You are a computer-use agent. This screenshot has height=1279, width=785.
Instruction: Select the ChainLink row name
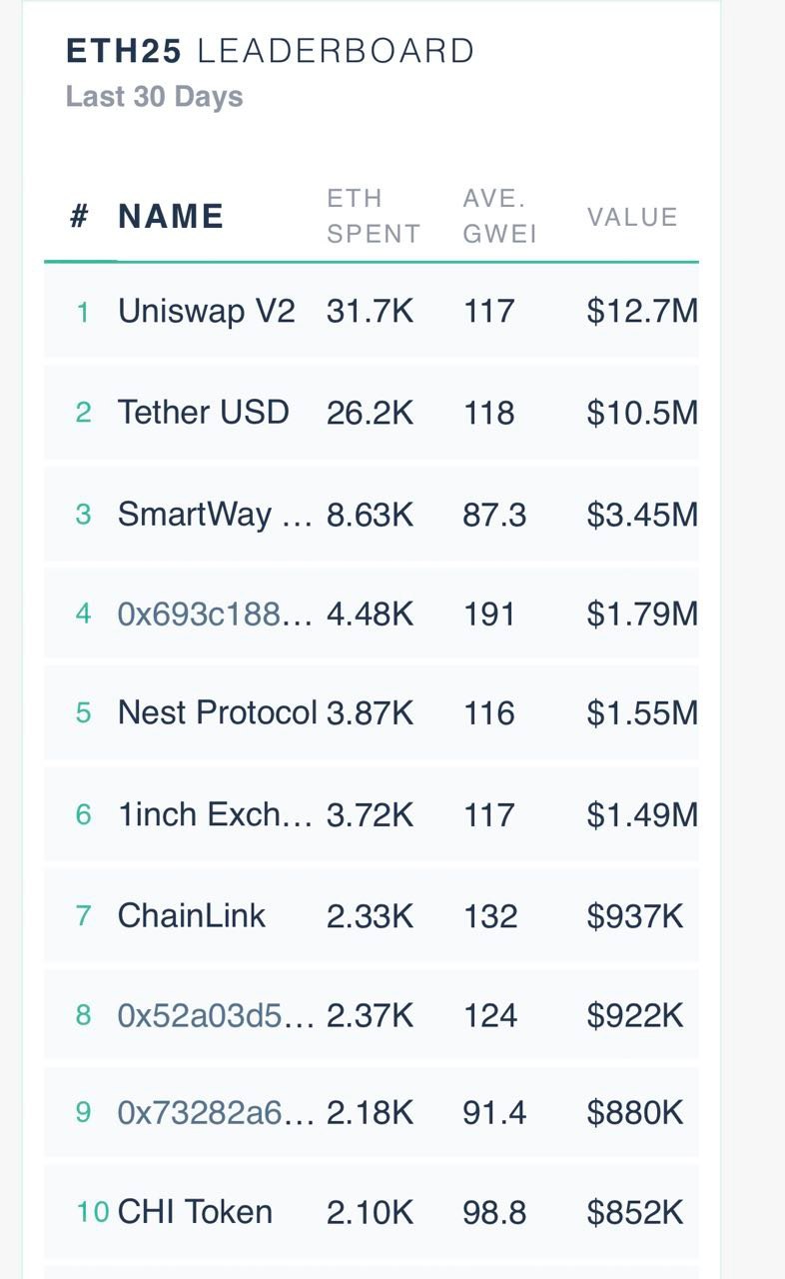coord(192,915)
